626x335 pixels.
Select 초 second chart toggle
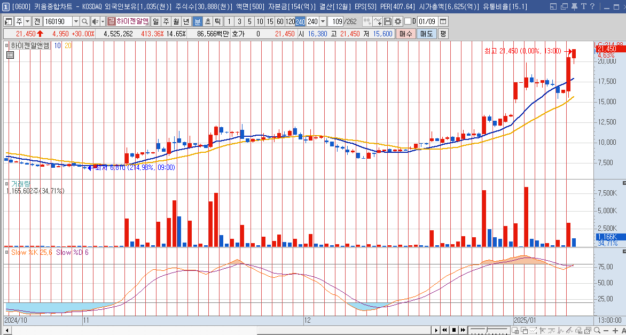pos(208,21)
